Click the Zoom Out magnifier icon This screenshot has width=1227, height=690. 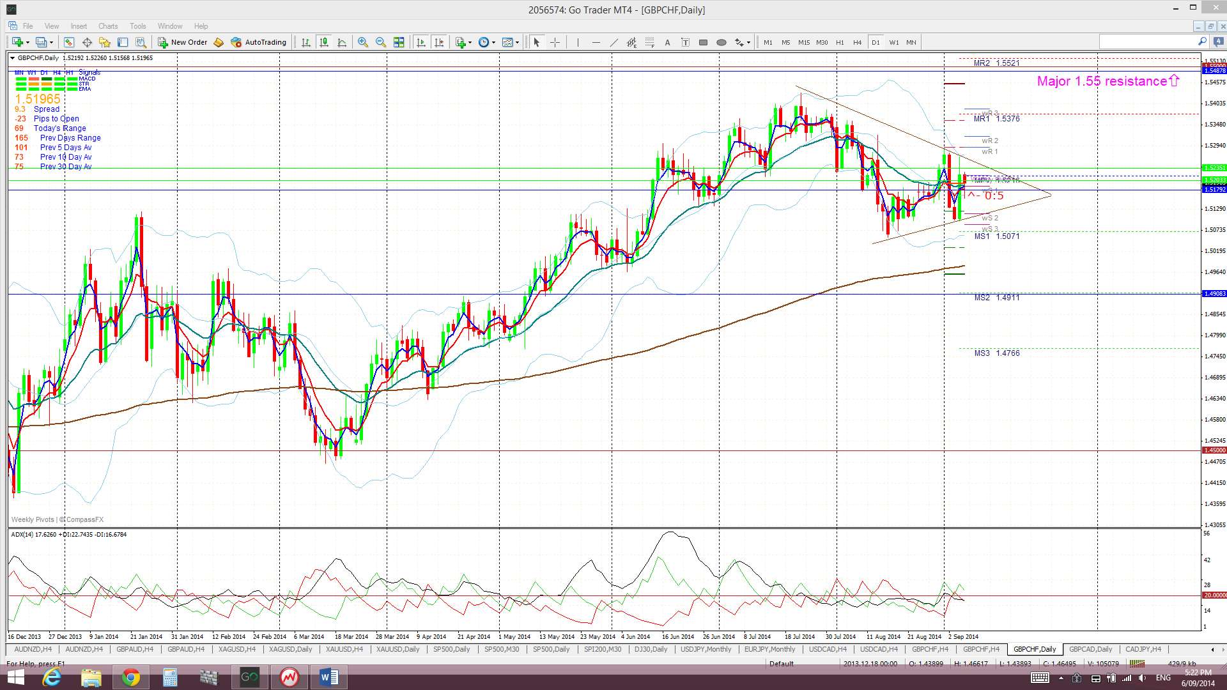[381, 42]
